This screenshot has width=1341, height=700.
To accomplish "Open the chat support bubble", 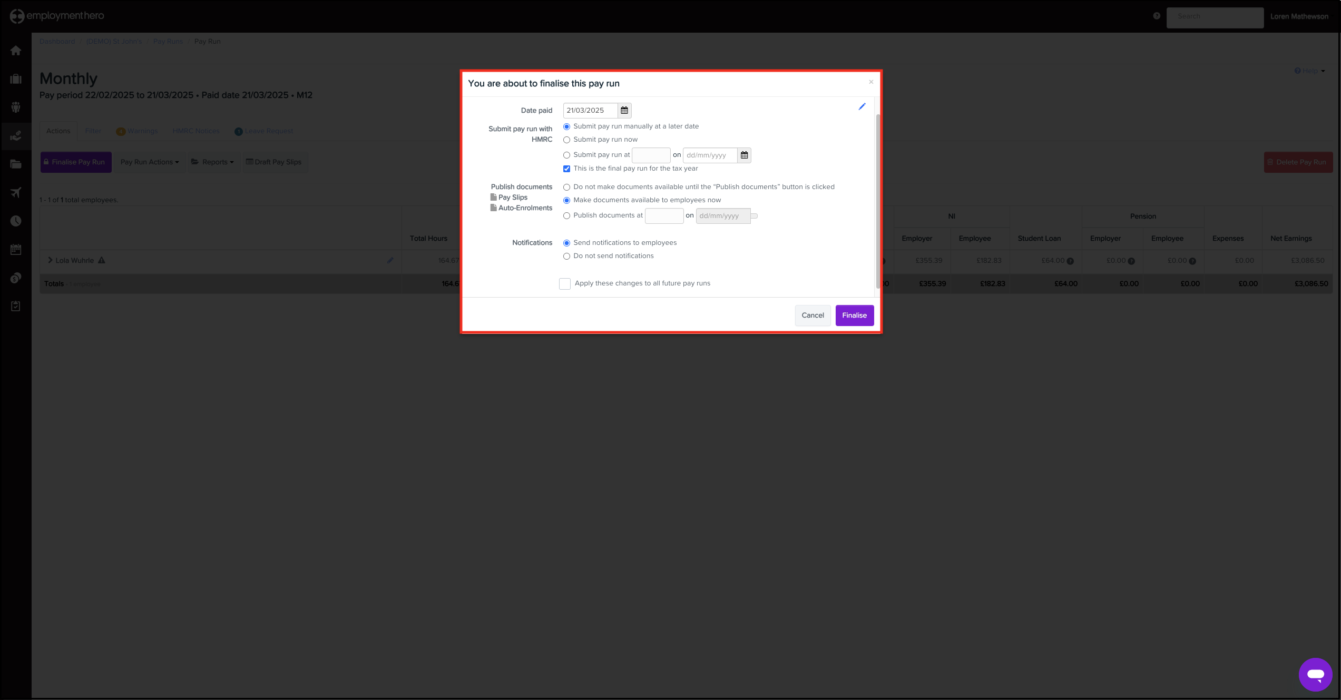I will point(1315,674).
